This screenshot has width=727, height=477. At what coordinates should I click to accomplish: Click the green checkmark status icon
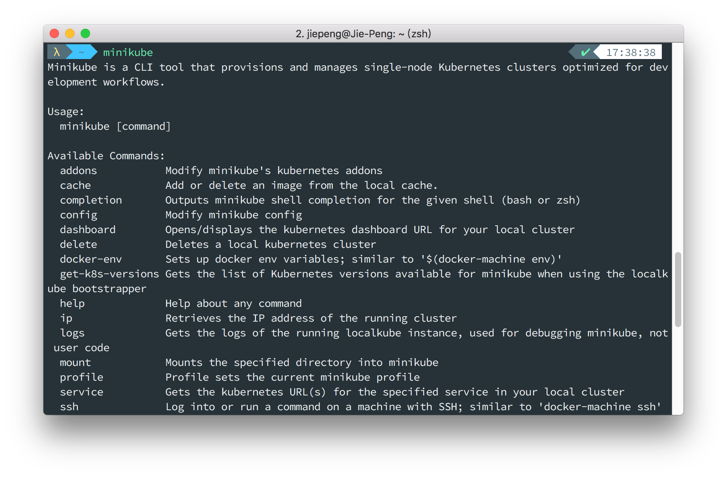(x=585, y=52)
